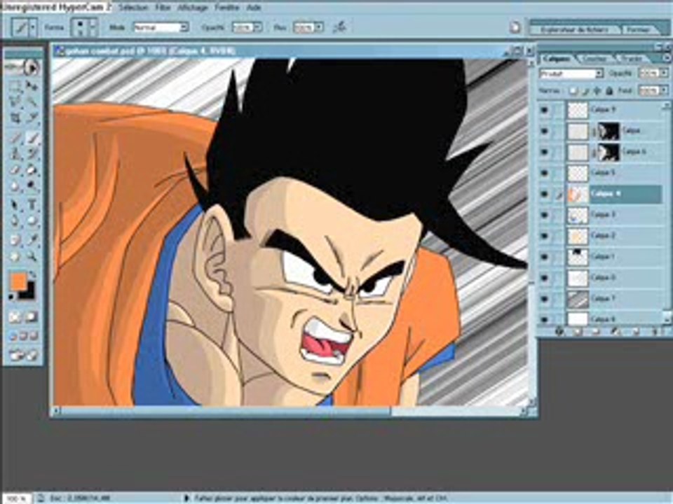This screenshot has width=673, height=504.
Task: Select the Healing Brush tool
Action: coord(15,138)
